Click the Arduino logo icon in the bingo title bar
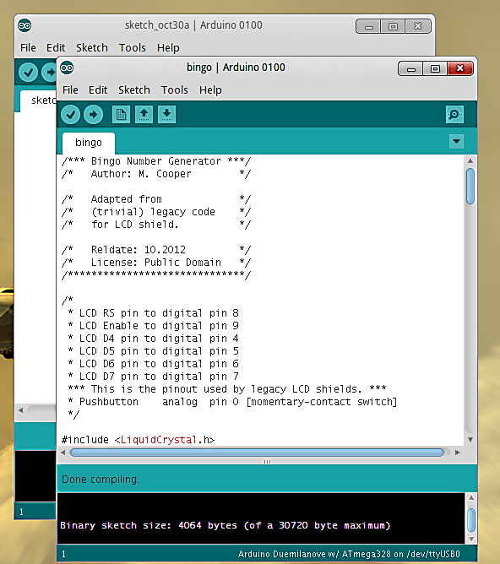 pyautogui.click(x=67, y=68)
